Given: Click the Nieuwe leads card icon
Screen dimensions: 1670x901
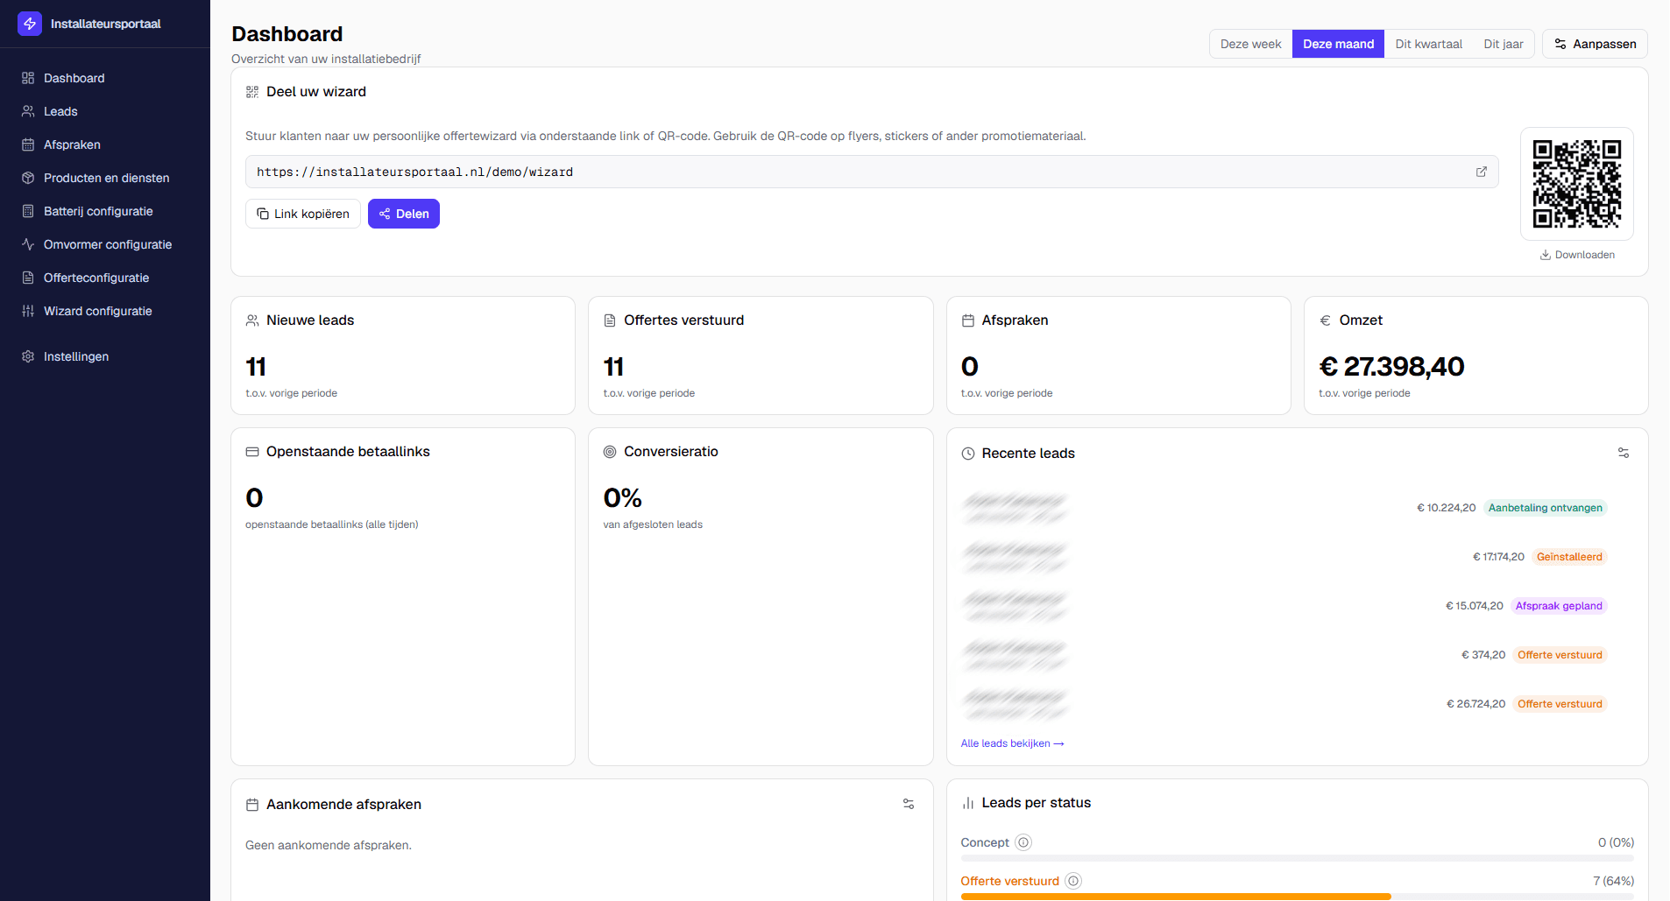Looking at the screenshot, I should [252, 320].
